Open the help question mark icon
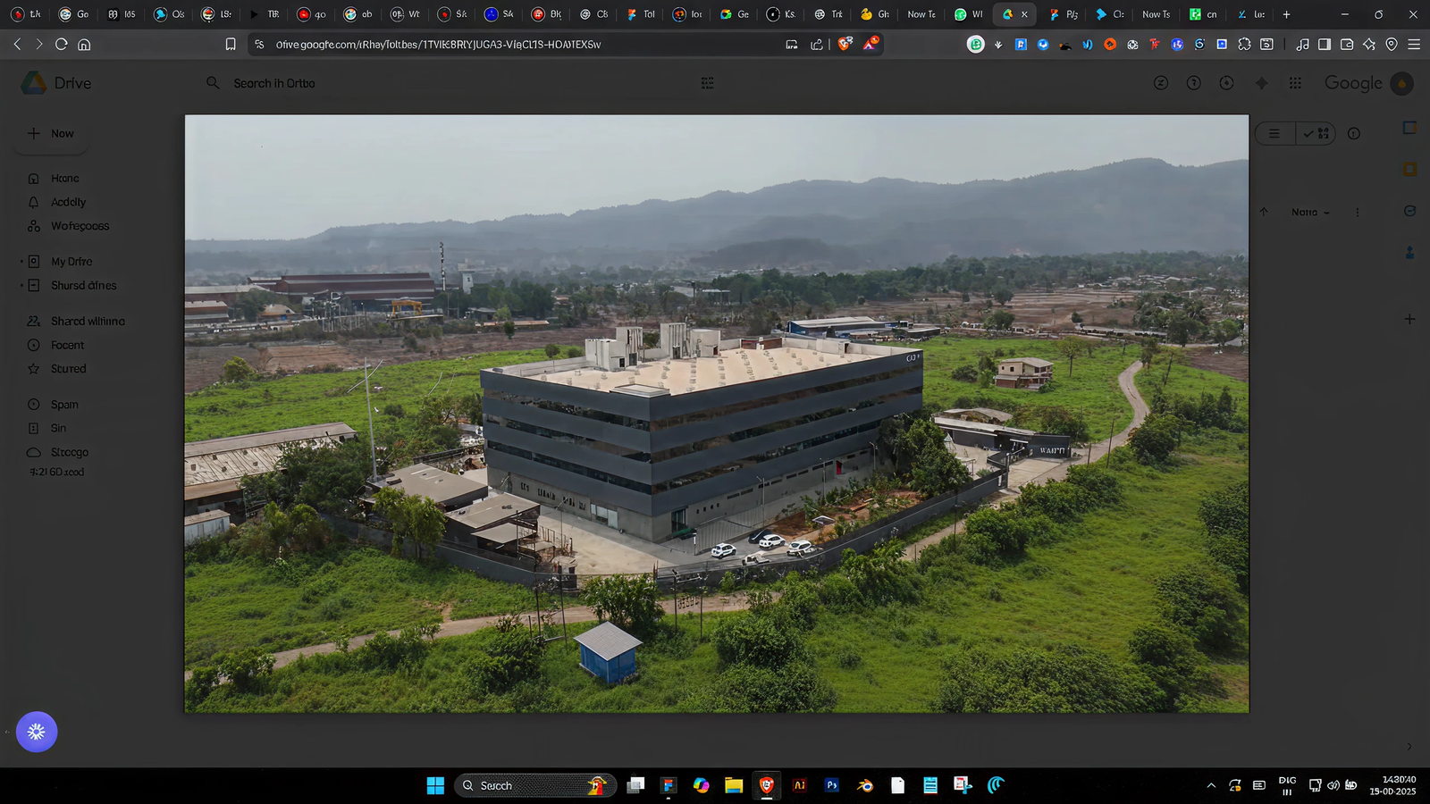Viewport: 1430px width, 804px height. pos(1193,83)
